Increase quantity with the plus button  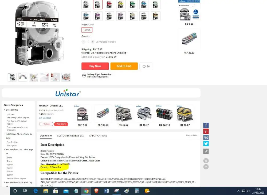(93, 42)
